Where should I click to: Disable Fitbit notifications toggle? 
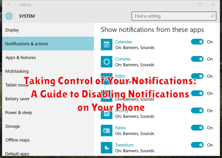pyautogui.click(x=197, y=76)
